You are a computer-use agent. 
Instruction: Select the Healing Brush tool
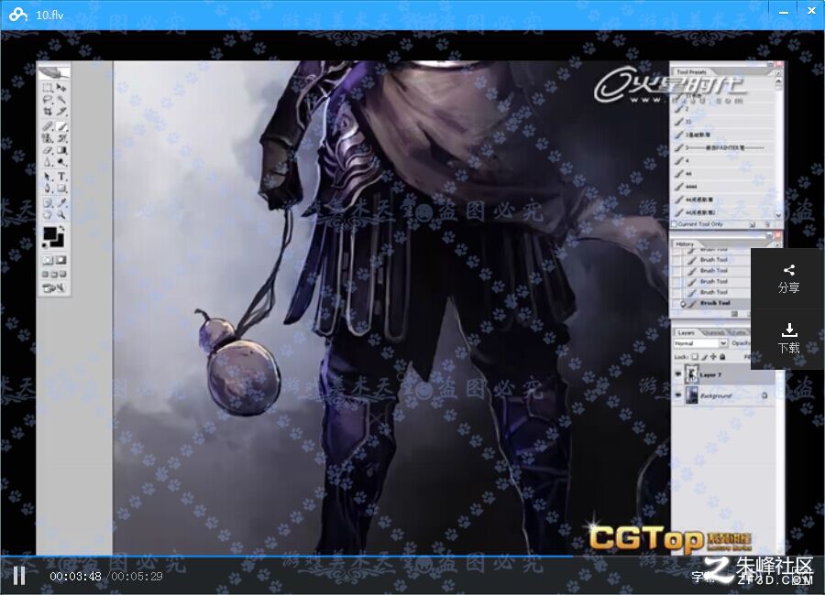[x=48, y=126]
